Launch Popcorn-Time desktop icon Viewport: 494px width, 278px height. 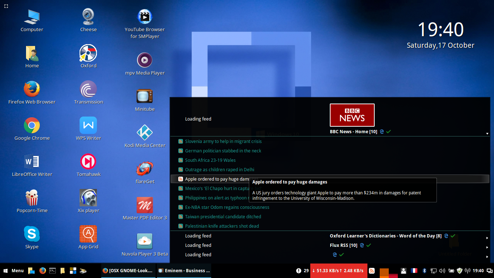tap(32, 202)
